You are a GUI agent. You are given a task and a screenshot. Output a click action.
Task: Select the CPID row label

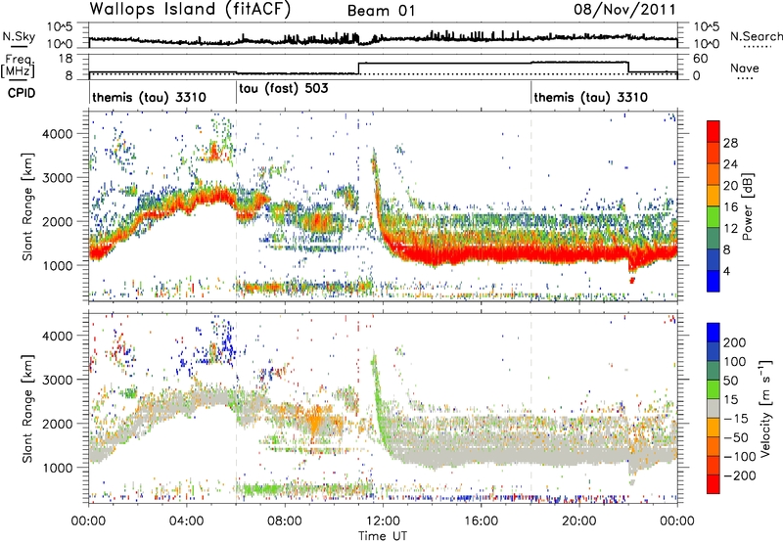22,93
